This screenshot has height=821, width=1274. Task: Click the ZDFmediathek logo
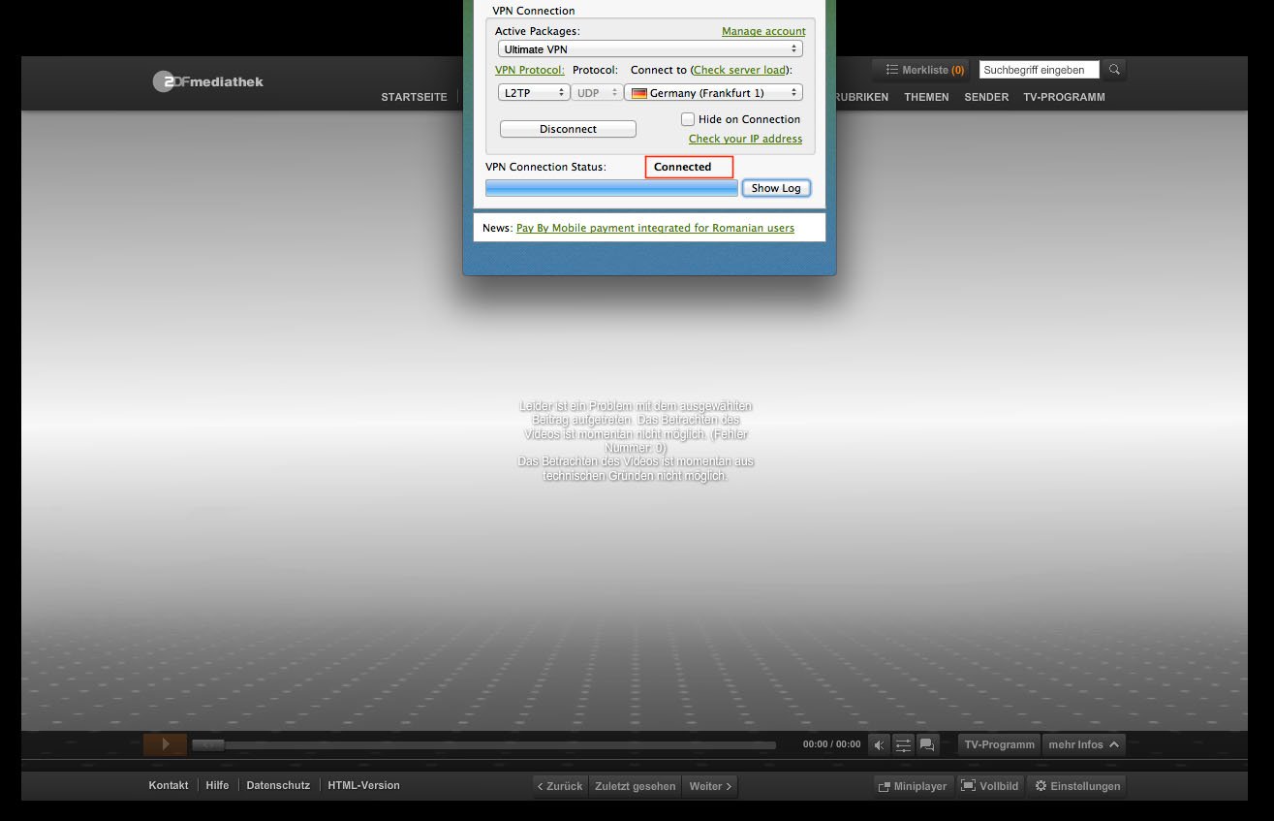point(208,81)
